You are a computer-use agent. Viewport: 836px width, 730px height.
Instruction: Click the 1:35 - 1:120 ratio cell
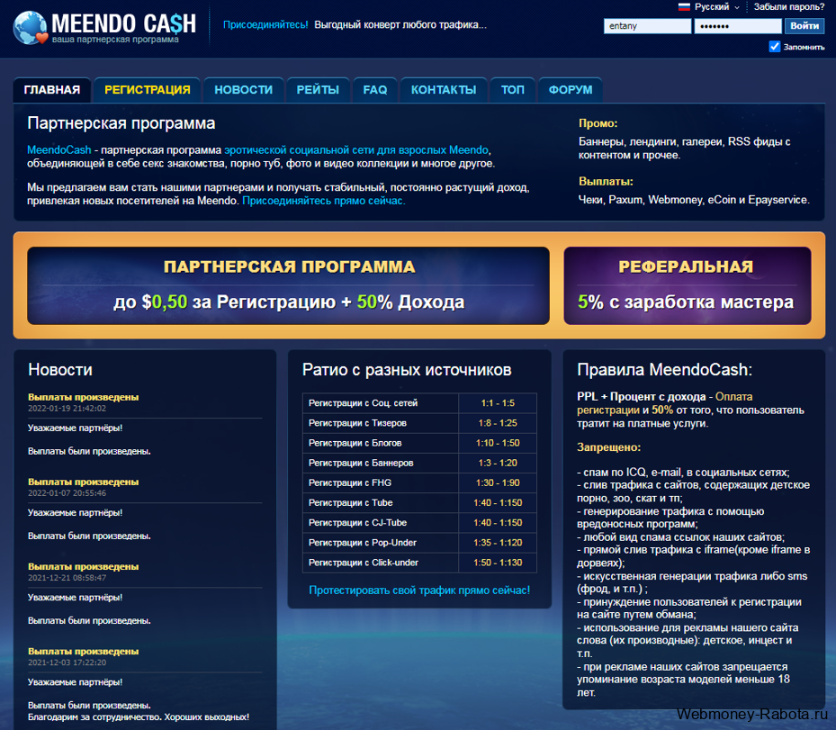(x=498, y=543)
